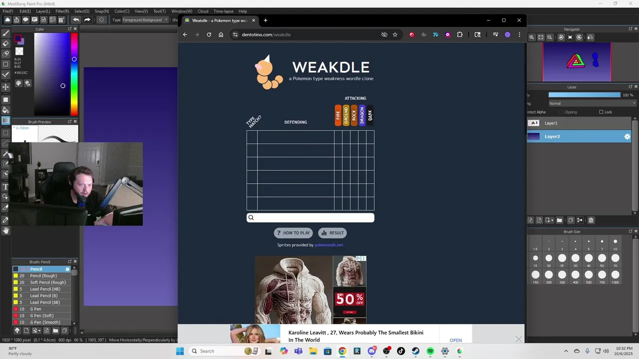
Task: Swap to the transparent color swatch
Action: [19, 51]
